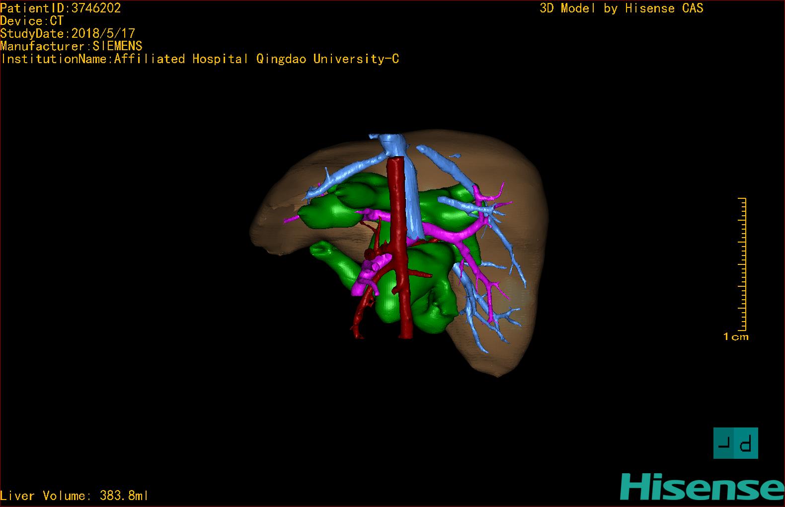Viewport: 785px width, 507px height.
Task: Select the red aorta vessel in model
Action: pyautogui.click(x=399, y=247)
